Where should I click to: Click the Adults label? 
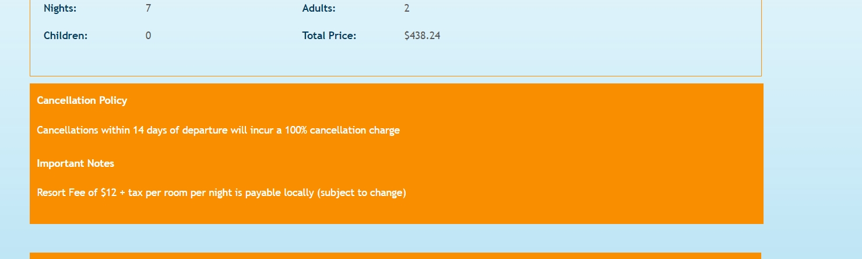pyautogui.click(x=319, y=9)
